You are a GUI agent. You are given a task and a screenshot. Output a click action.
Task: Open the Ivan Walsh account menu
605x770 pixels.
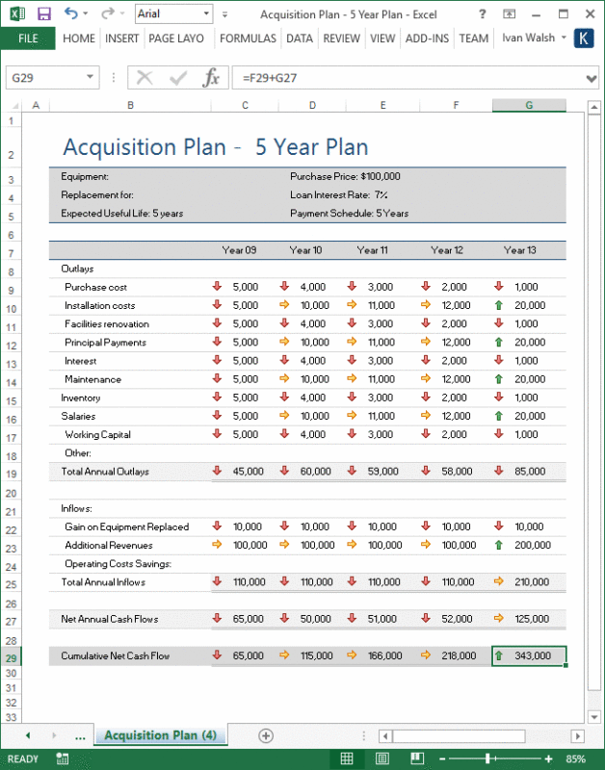click(x=531, y=38)
